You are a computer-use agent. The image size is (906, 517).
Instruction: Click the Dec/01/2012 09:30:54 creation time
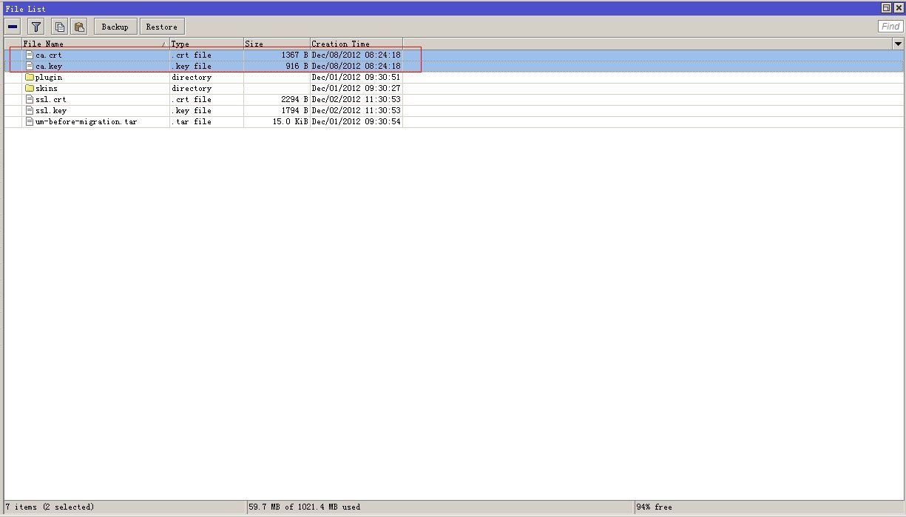[x=356, y=121]
